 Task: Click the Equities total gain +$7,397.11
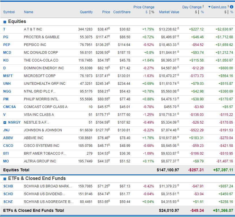point(223,170)
